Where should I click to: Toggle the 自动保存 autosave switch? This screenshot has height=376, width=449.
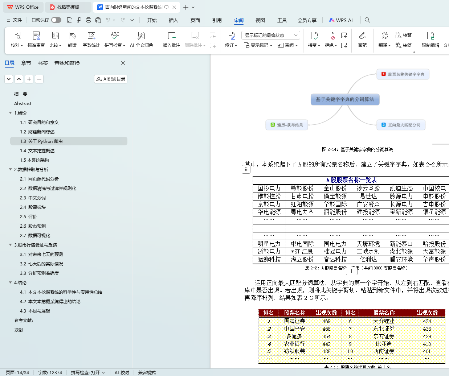pyautogui.click(x=56, y=20)
